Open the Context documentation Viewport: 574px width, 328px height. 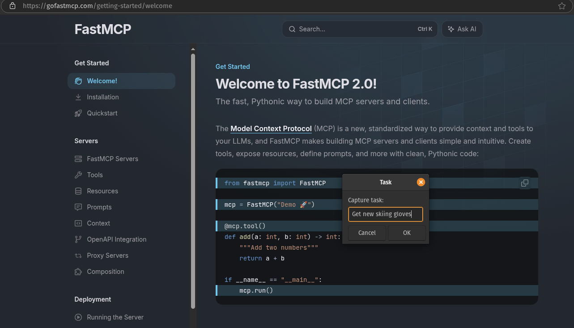(x=121, y=223)
